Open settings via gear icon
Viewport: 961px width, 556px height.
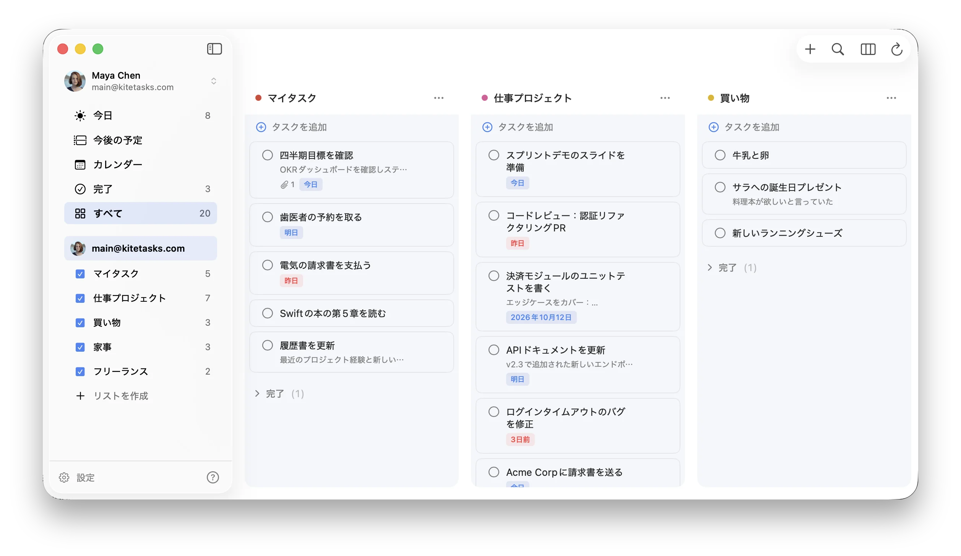[64, 477]
